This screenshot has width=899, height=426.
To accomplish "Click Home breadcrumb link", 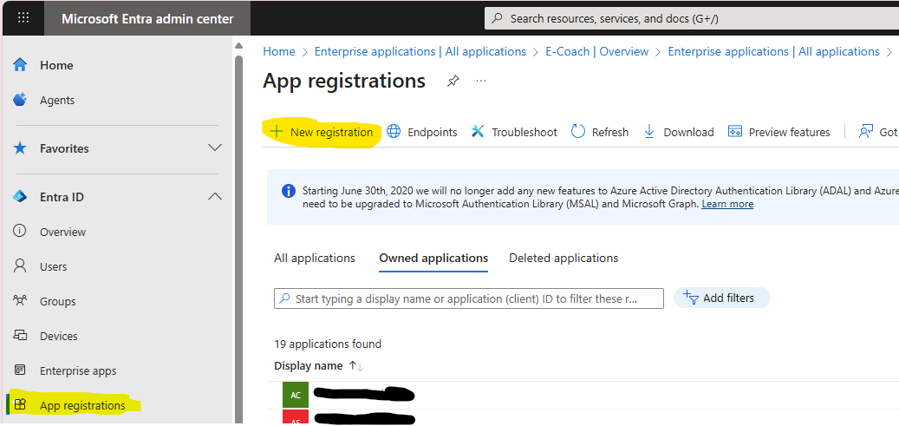I will click(279, 52).
